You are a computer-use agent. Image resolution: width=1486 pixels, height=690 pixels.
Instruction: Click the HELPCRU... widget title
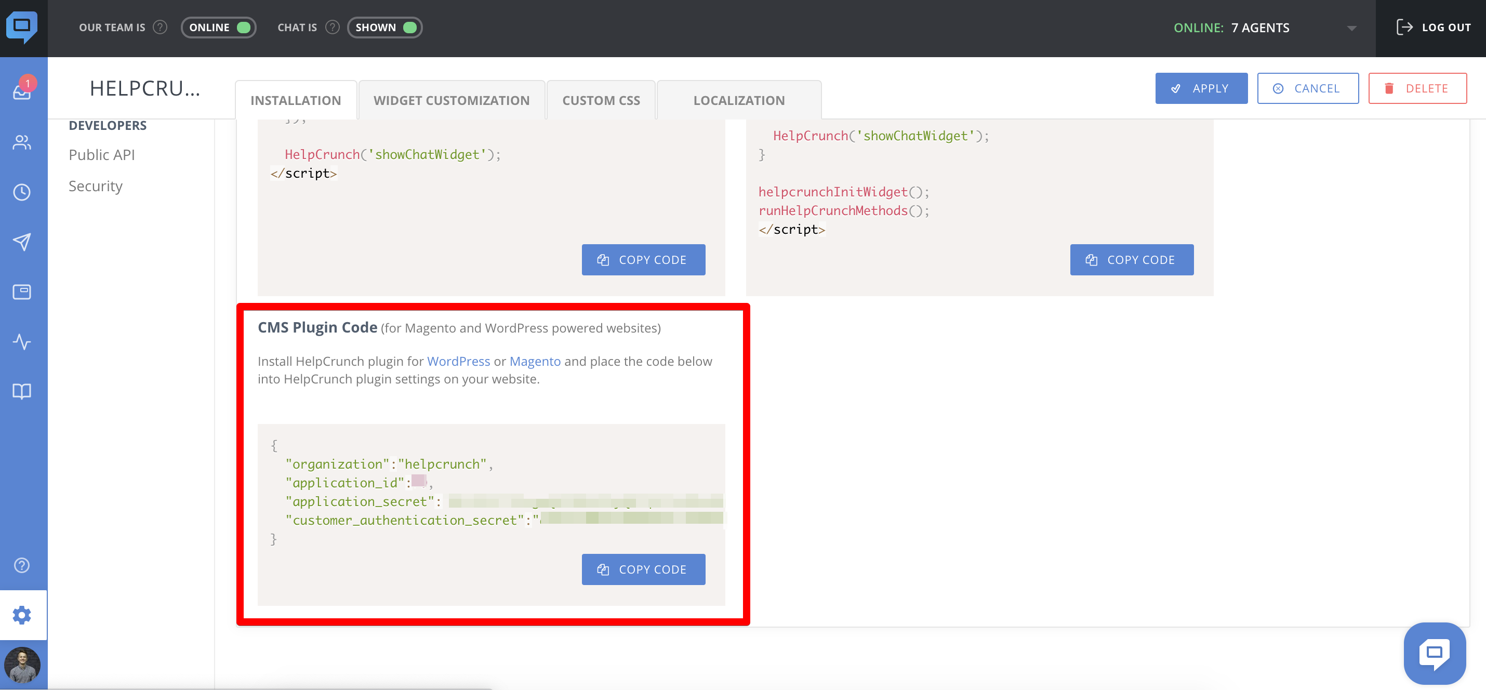(145, 88)
